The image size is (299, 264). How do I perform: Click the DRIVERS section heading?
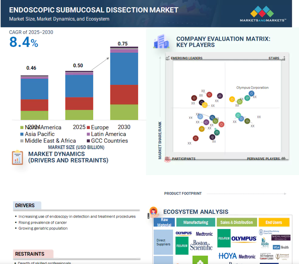pyautogui.click(x=25, y=206)
